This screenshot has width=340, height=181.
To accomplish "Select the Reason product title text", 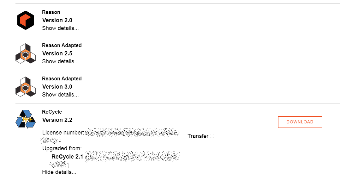I will pos(51,12).
